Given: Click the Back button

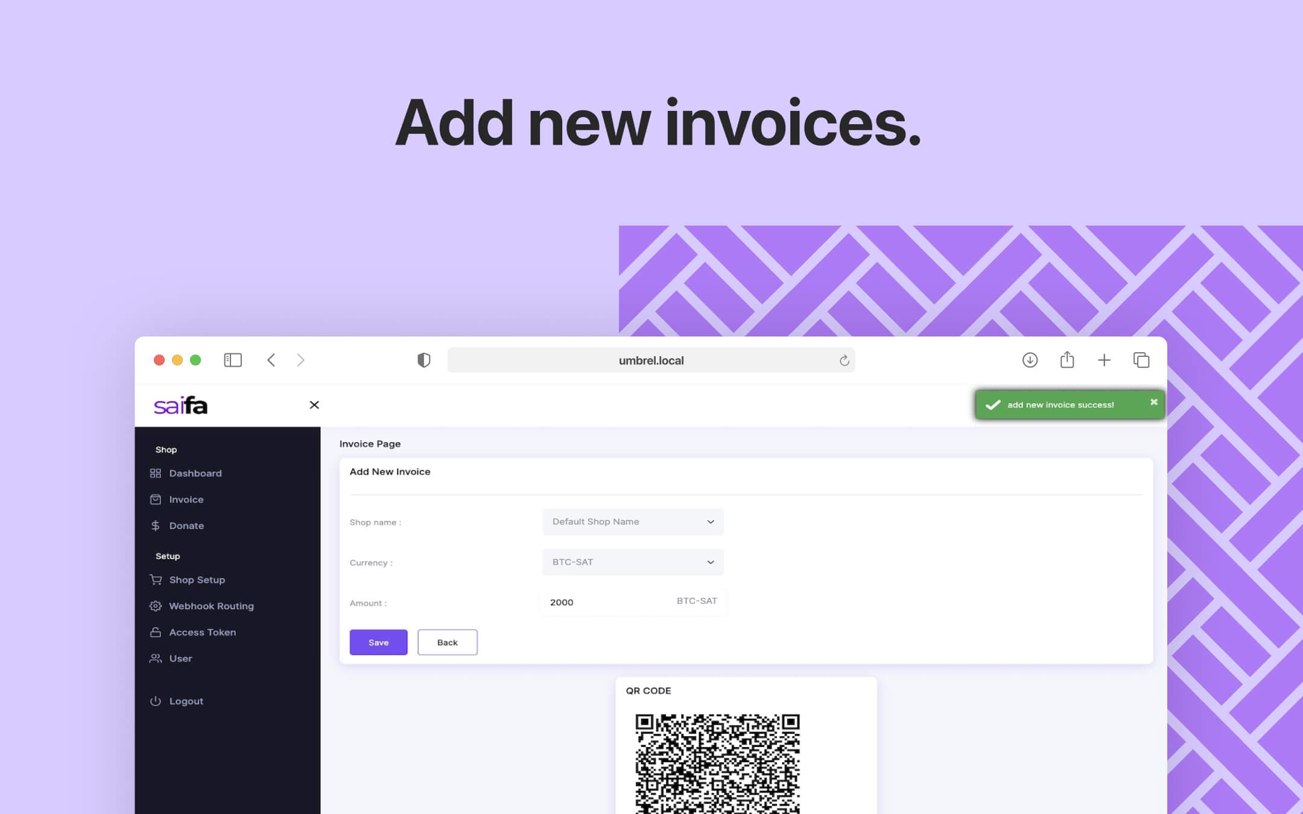Looking at the screenshot, I should 446,642.
